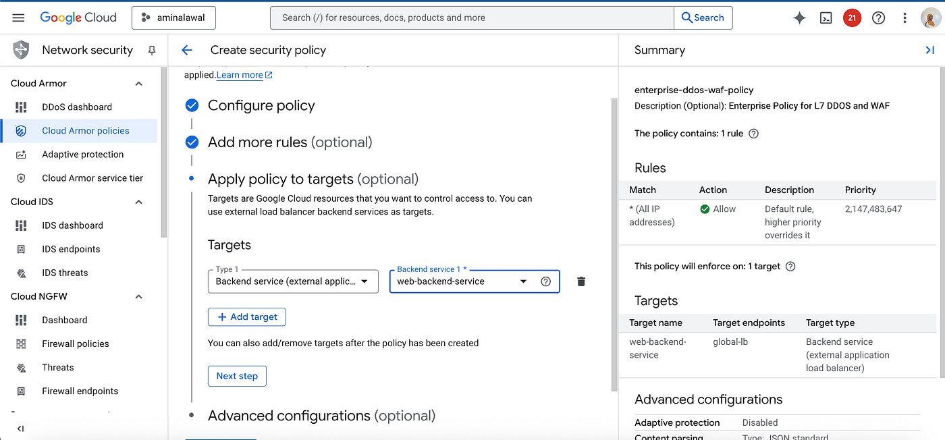Screen dimensions: 945x440
Task: Go back using the left arrow
Action: click(187, 50)
